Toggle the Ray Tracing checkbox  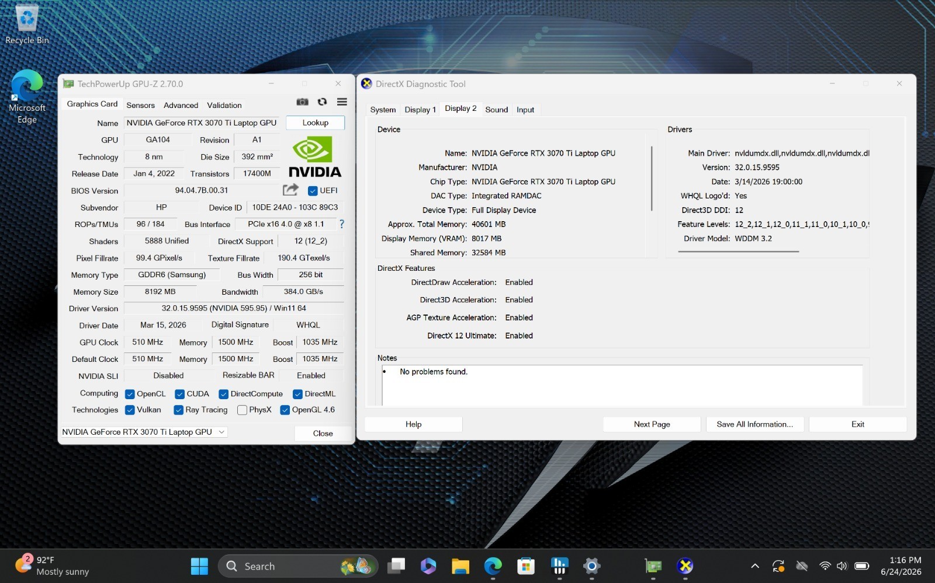[x=179, y=410]
